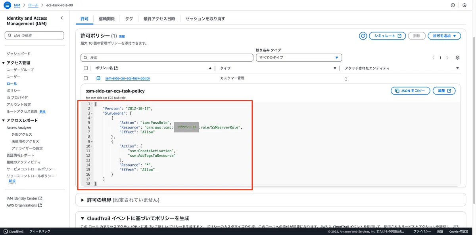
Task: Switch to the Trust relationships tab
Action: tap(107, 19)
